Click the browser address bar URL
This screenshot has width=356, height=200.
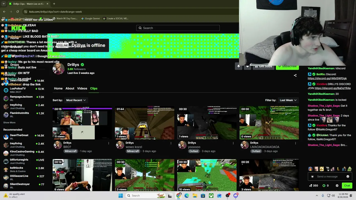point(56,12)
